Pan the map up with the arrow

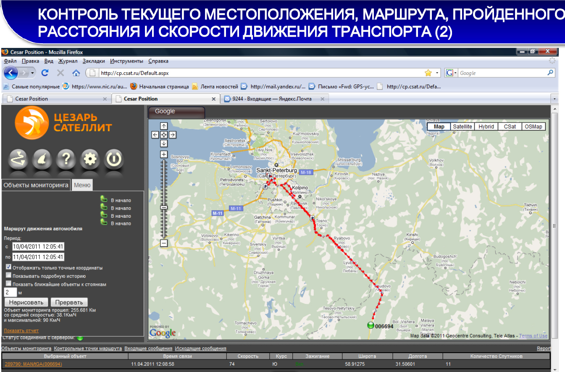pyautogui.click(x=164, y=126)
